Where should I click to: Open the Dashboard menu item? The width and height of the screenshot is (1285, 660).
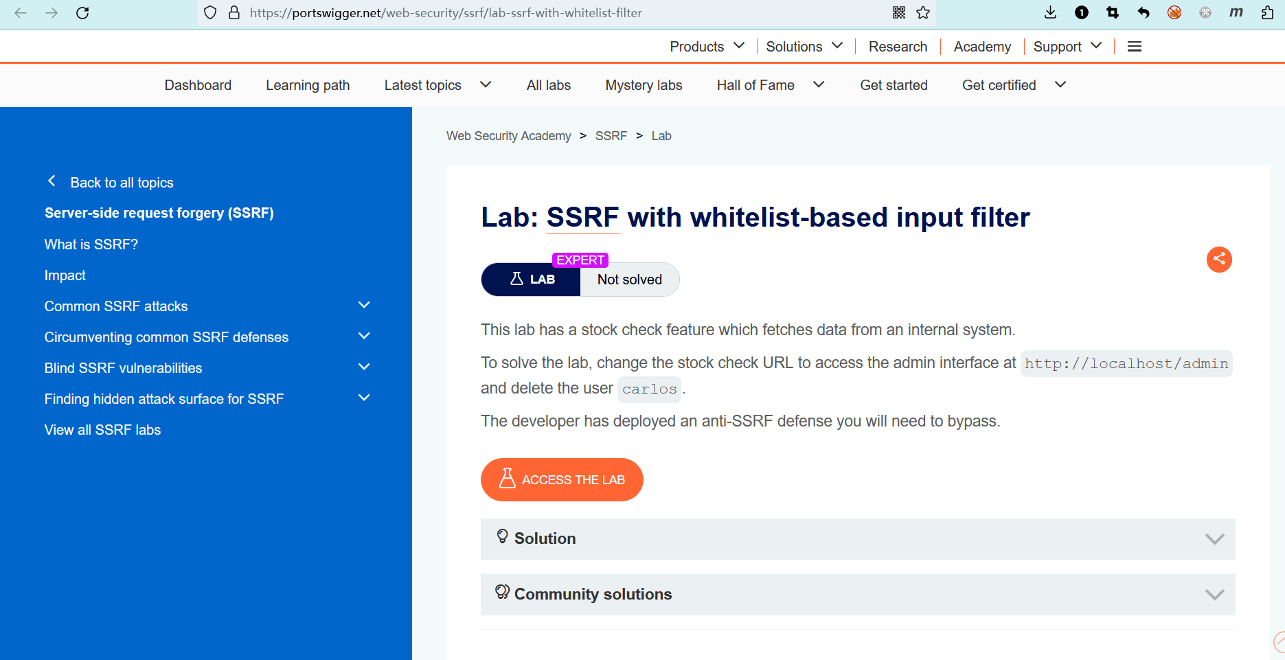click(x=198, y=85)
